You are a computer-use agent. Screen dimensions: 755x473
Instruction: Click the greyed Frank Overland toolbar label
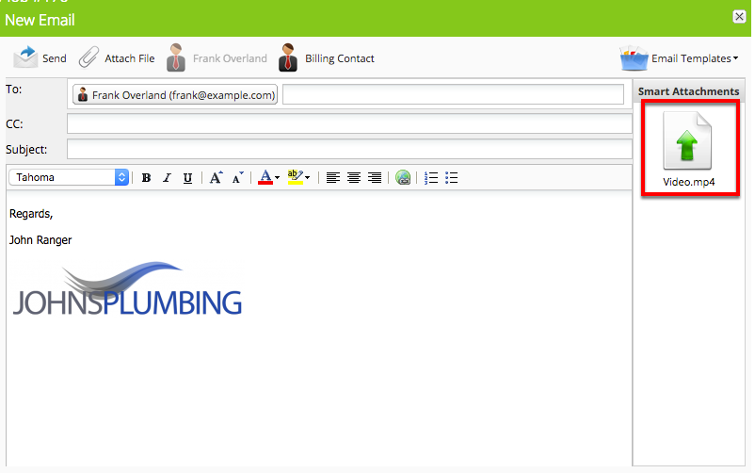pos(230,58)
